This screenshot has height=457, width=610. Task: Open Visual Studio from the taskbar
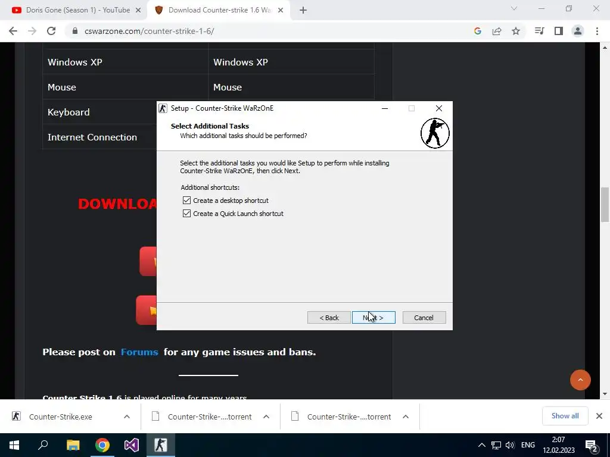(132, 445)
